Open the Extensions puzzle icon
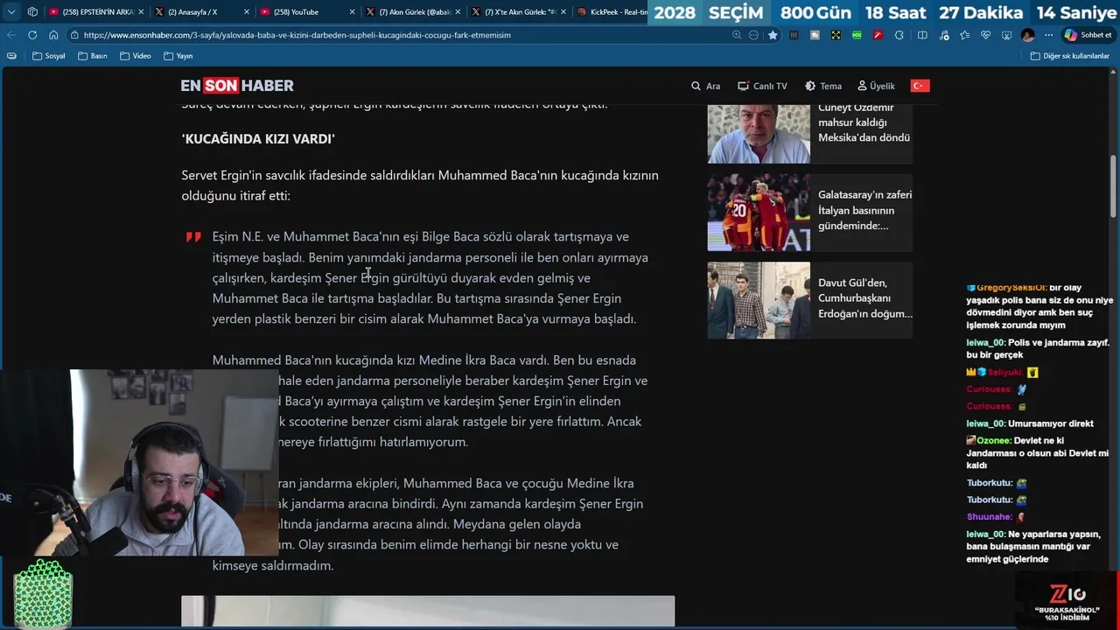 pyautogui.click(x=900, y=35)
